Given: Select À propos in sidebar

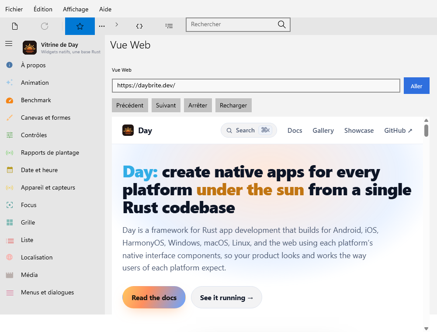Looking at the screenshot, I should point(33,65).
